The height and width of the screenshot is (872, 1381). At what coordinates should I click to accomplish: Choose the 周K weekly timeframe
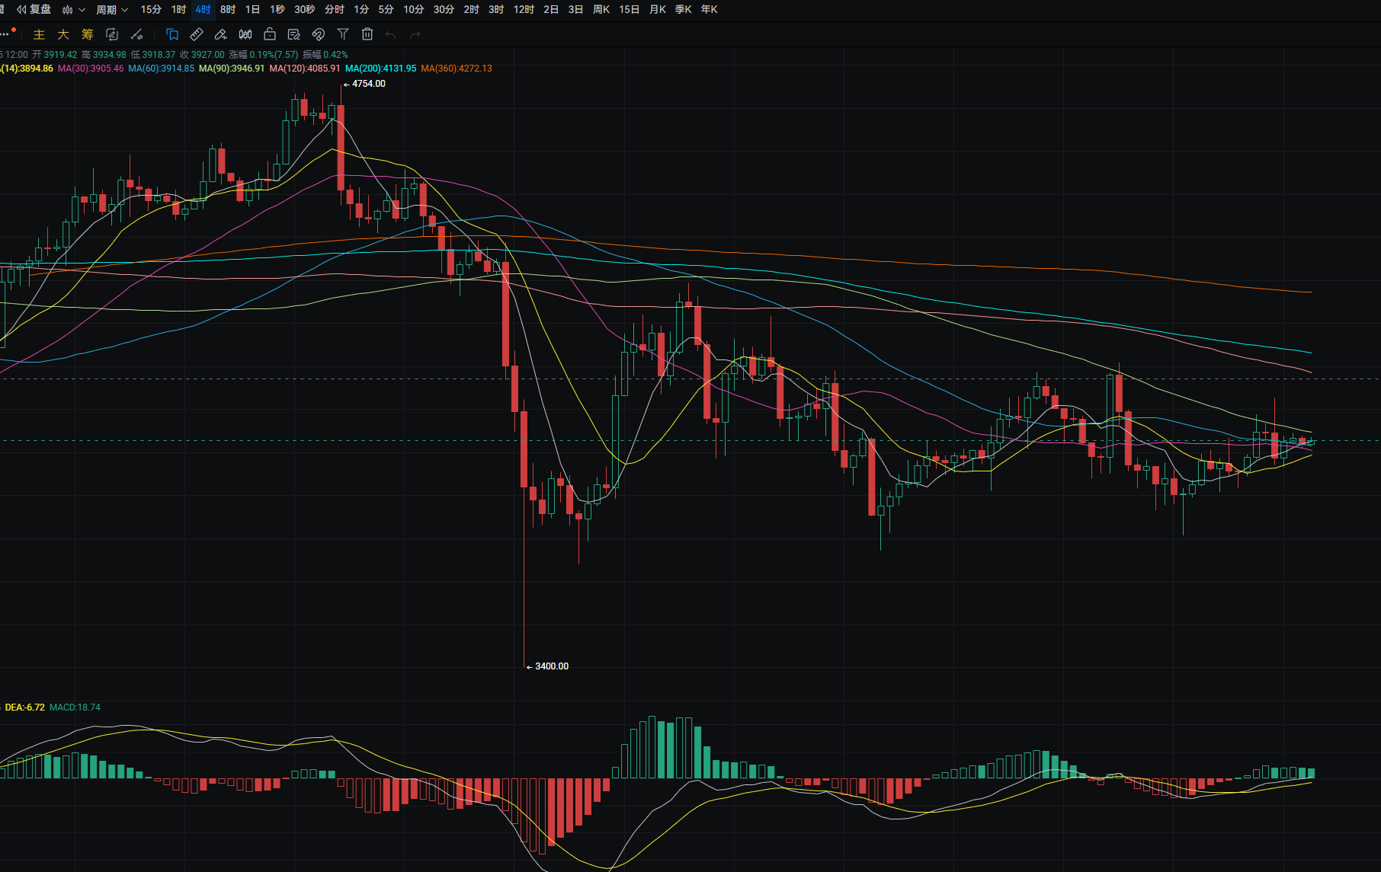tap(601, 9)
